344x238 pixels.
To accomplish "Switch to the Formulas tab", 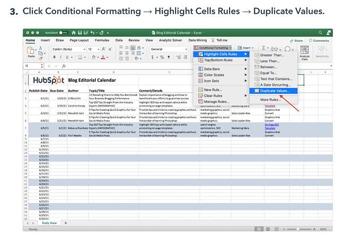I will [x=102, y=40].
